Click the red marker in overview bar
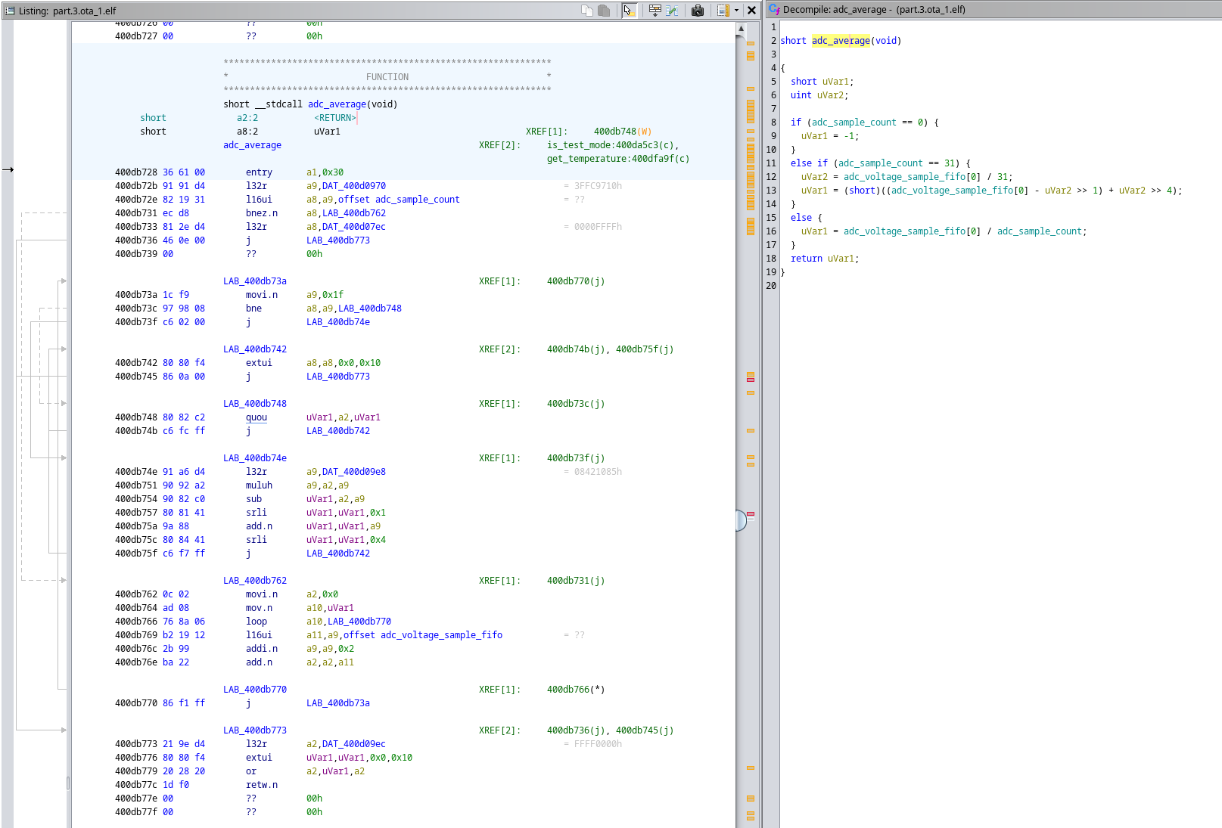Viewport: 1222px width, 828px height. tap(751, 379)
